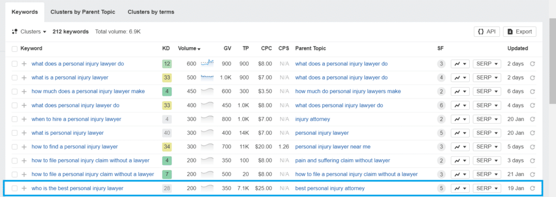The image size is (556, 197).
Task: Switch to the Keywords tab
Action: click(x=25, y=12)
